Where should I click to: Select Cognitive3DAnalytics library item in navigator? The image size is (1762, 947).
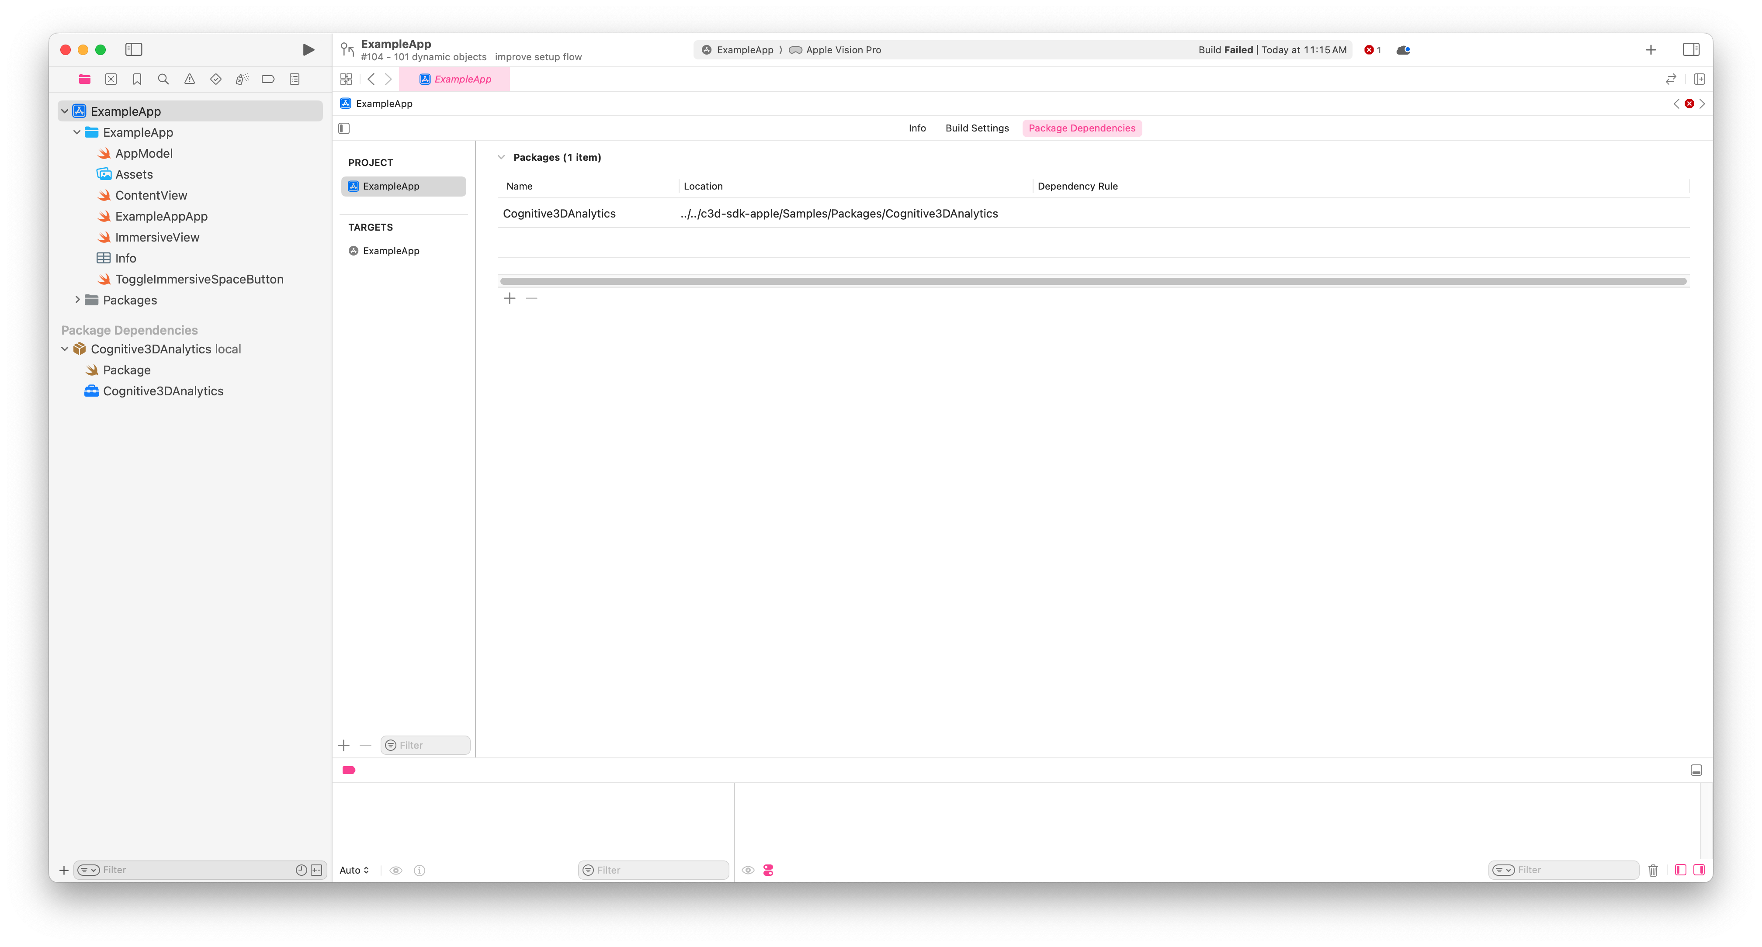(x=163, y=391)
